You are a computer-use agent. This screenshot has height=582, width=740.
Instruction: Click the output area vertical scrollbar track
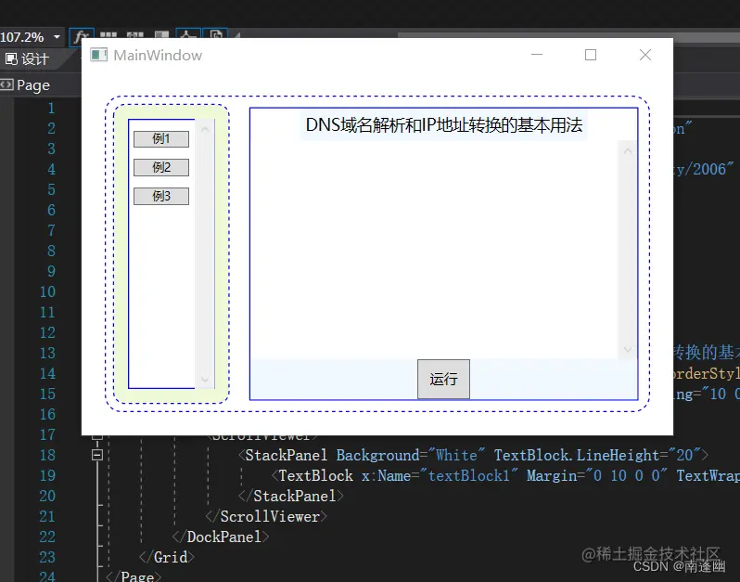(628, 251)
